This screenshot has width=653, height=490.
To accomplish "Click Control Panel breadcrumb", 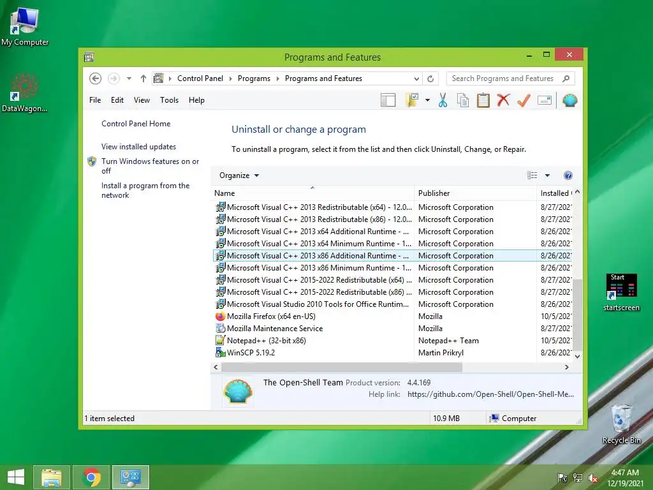I will (x=200, y=78).
